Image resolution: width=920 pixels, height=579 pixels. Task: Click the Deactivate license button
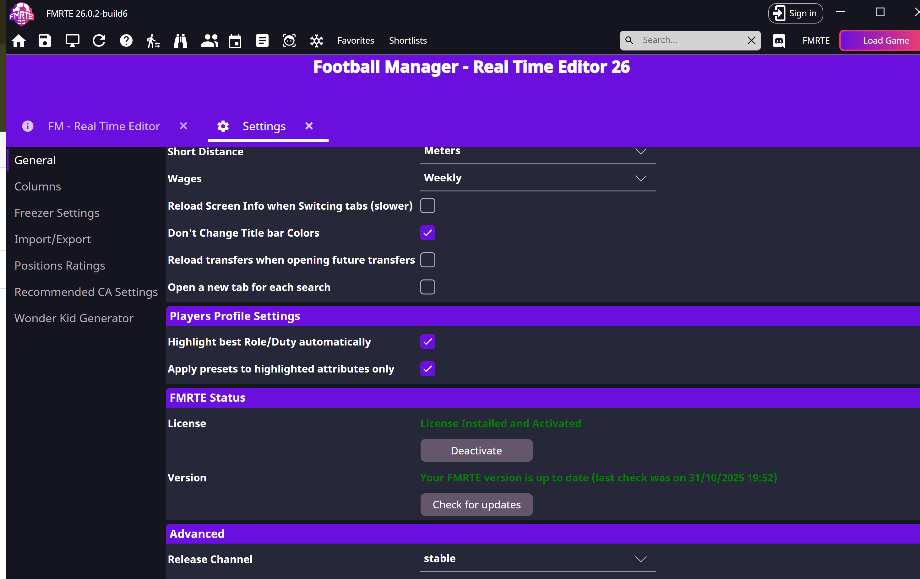(476, 450)
